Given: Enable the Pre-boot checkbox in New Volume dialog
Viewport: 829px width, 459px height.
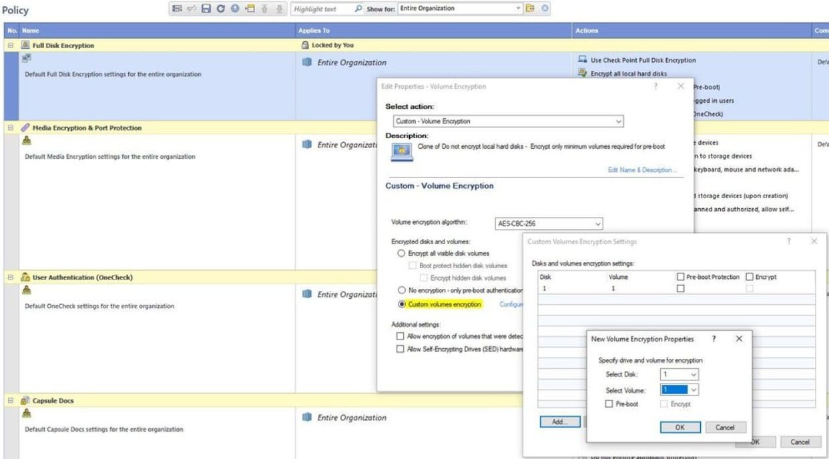Looking at the screenshot, I should click(x=609, y=404).
